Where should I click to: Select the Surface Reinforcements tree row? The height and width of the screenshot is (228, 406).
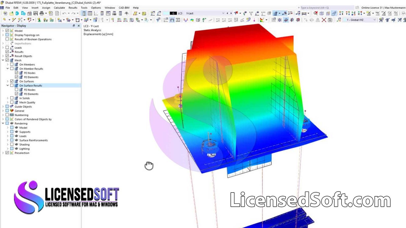(x=33, y=140)
